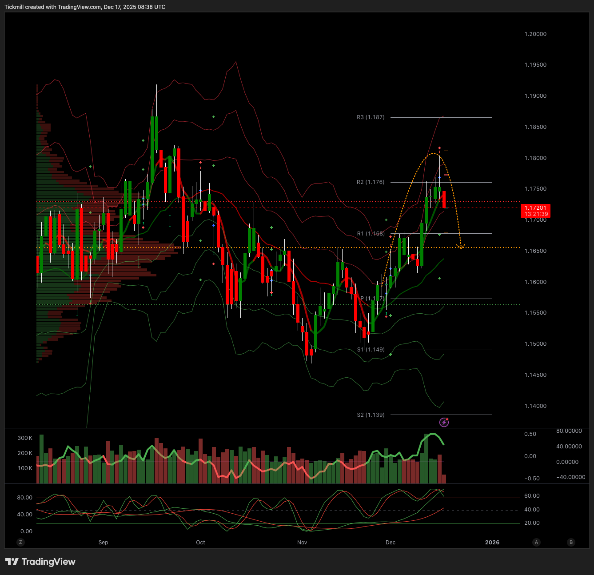The image size is (594, 575).
Task: Select the R1 (1.168) pivot label
Action: pos(371,234)
